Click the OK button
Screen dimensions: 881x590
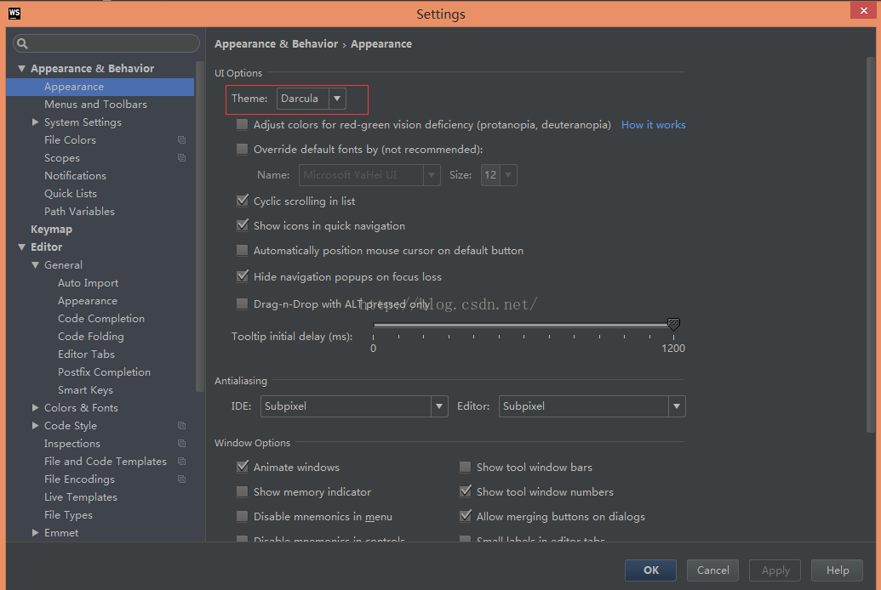click(x=650, y=570)
